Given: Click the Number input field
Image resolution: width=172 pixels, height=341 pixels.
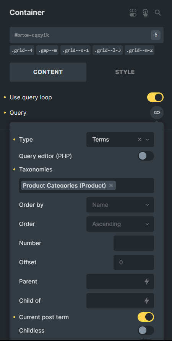Looking at the screenshot, I should [x=134, y=243].
